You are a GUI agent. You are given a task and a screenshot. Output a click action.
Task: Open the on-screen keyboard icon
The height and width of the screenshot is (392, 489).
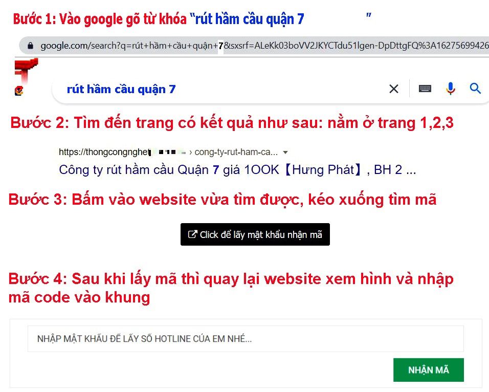click(x=425, y=89)
